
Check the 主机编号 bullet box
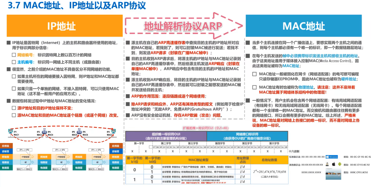14,62
